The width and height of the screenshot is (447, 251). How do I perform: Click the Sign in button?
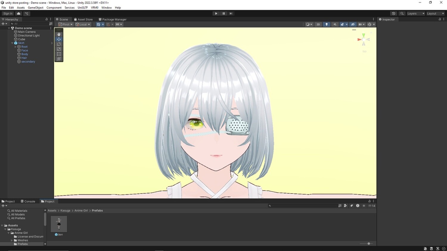[8, 13]
